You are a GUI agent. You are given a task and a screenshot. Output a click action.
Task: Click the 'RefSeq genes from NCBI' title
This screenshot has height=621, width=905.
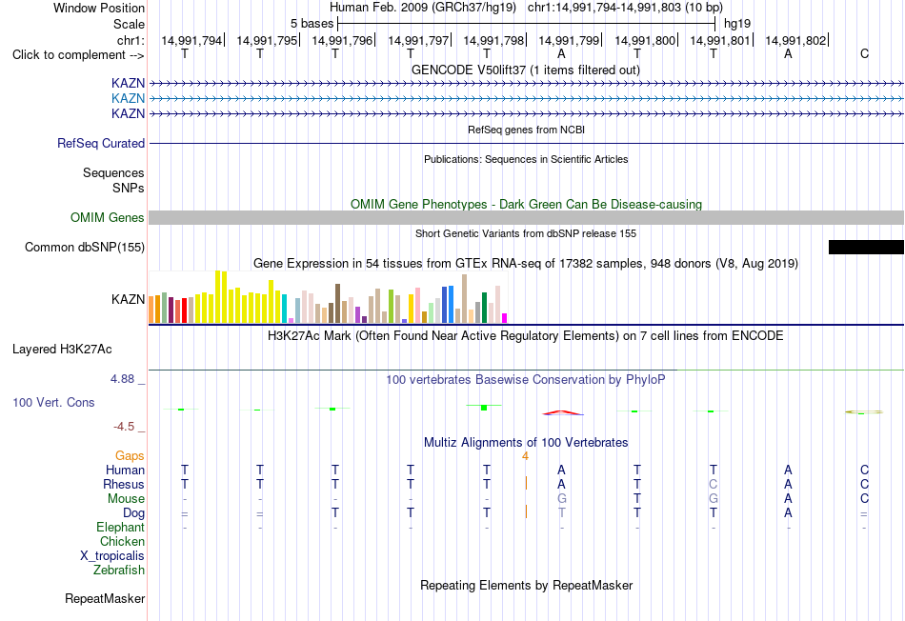526,130
